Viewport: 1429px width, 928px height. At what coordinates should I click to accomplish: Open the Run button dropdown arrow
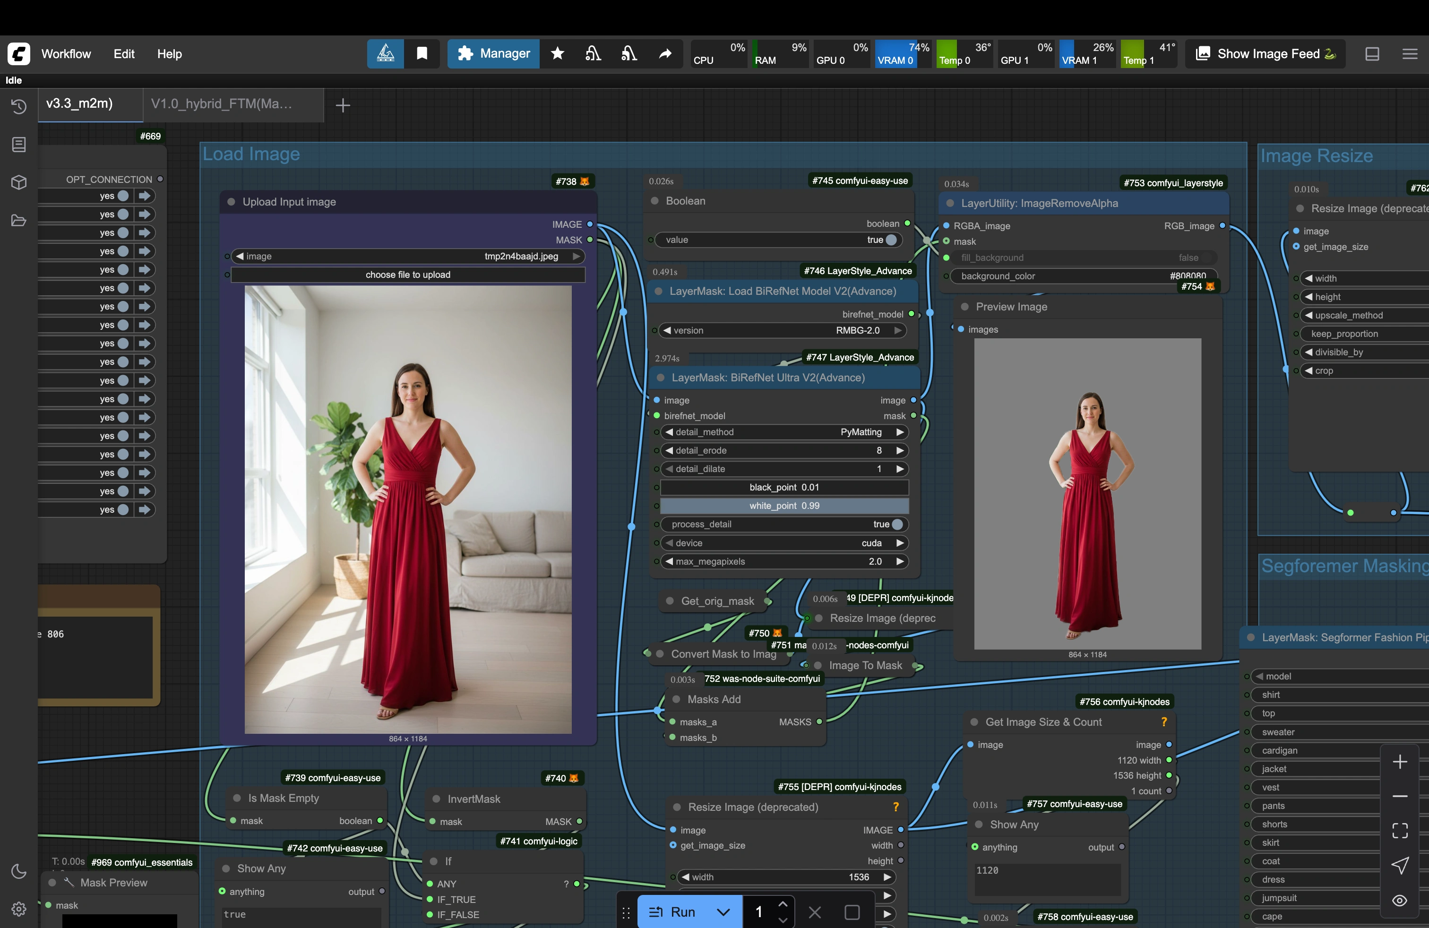(x=723, y=912)
